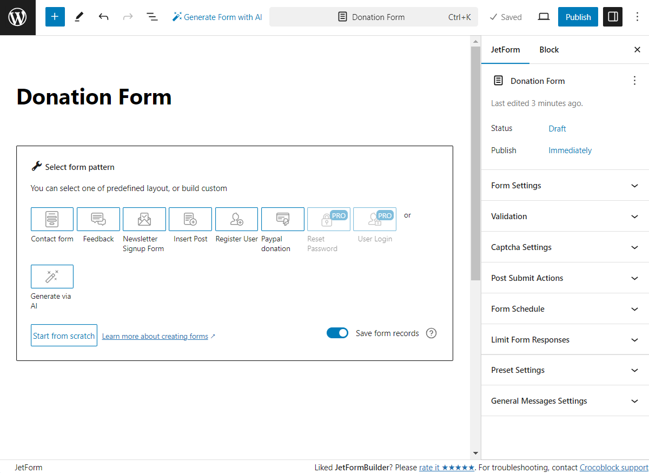The width and height of the screenshot is (649, 473).
Task: Select the Insert Post pattern
Action: coord(190,219)
